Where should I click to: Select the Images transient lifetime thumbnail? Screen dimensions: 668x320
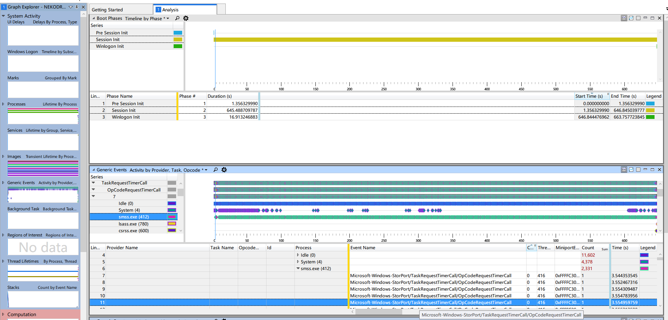(x=43, y=168)
